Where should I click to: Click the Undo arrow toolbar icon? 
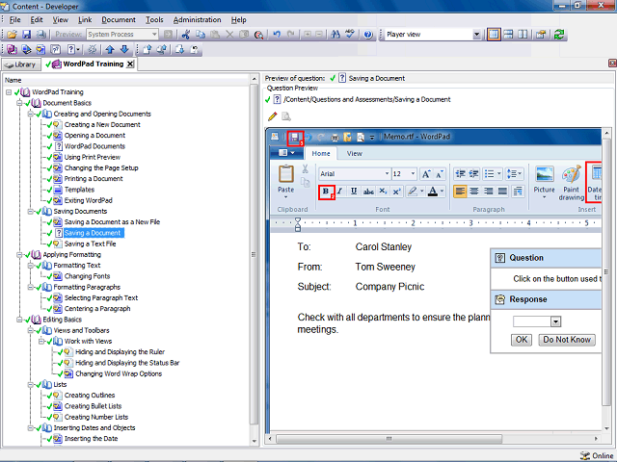click(277, 35)
